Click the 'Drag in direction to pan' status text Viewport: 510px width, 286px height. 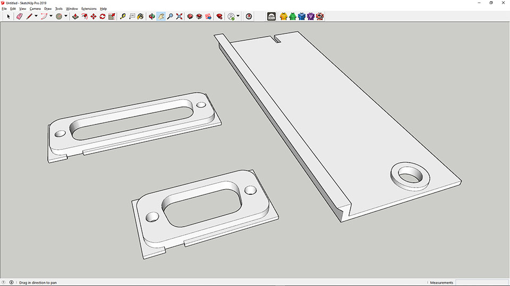click(38, 283)
